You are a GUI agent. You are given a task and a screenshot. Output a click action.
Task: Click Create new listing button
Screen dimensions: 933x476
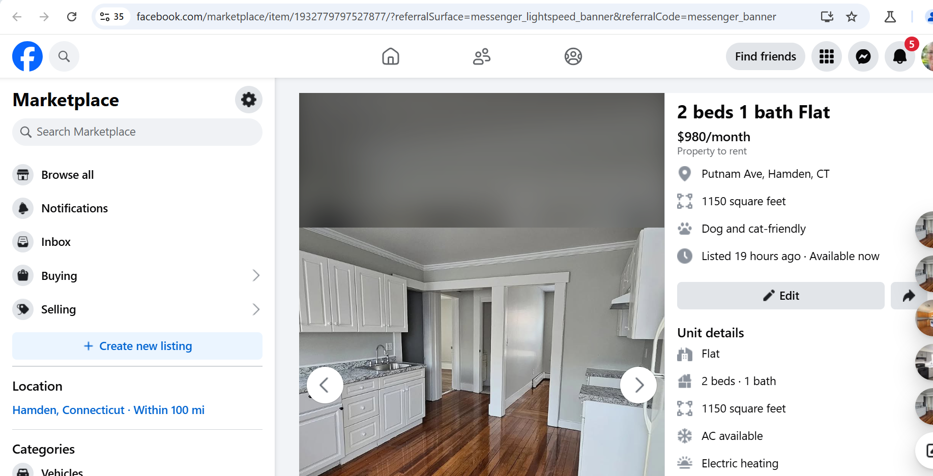(137, 346)
